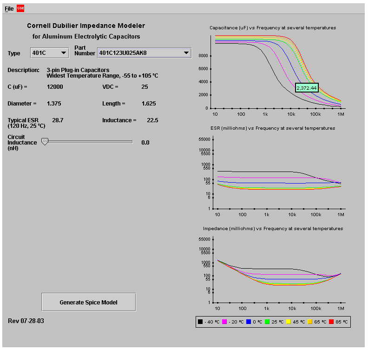
Task: Click the red 85 °C legend swatch
Action: pyautogui.click(x=331, y=322)
